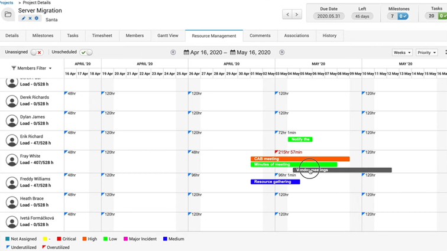
Task: Toggle the Unassigned switch
Action: pyautogui.click(x=37, y=53)
